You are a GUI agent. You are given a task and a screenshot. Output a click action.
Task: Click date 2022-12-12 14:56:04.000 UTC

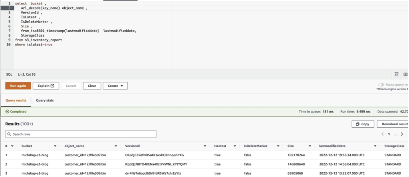click(342, 164)
